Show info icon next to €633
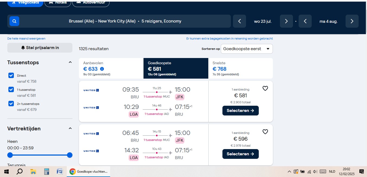The height and width of the screenshot is (177, 367). [102, 69]
